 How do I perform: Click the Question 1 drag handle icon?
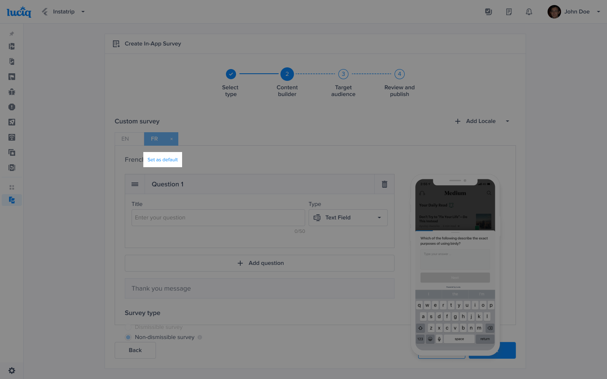135,184
